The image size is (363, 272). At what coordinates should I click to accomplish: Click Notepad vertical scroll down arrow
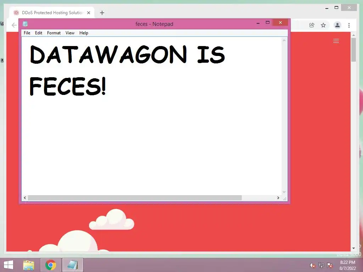point(284,192)
